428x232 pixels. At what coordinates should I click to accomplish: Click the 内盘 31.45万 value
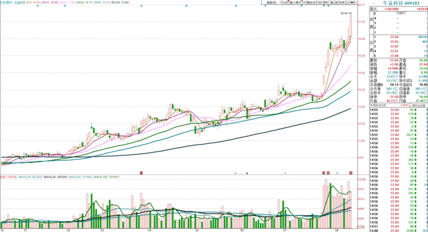coord(422,101)
